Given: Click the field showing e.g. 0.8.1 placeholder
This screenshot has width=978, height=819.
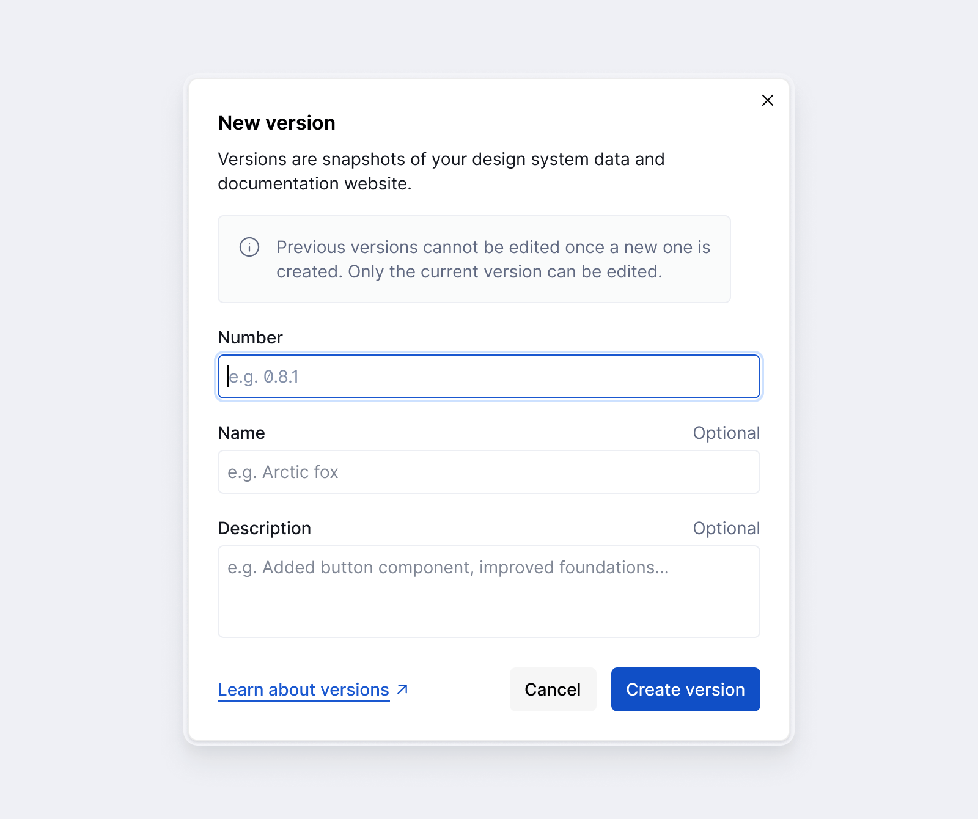Looking at the screenshot, I should (488, 376).
